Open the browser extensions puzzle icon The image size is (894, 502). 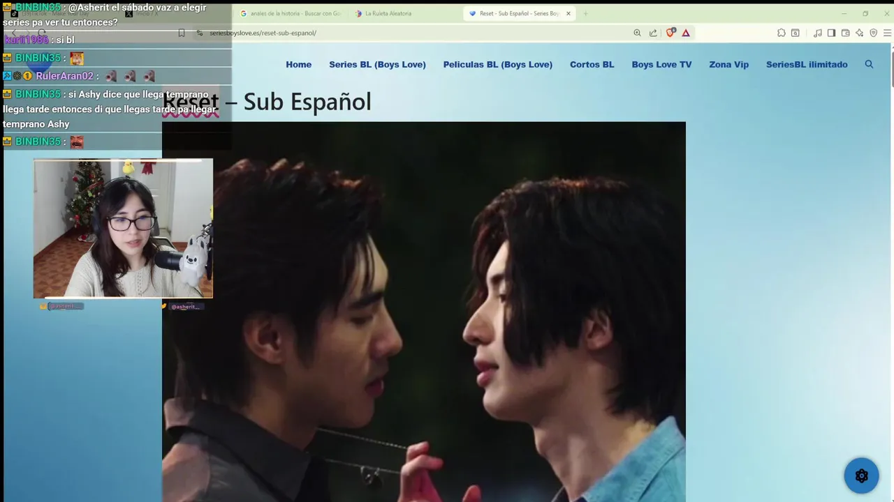(782, 33)
